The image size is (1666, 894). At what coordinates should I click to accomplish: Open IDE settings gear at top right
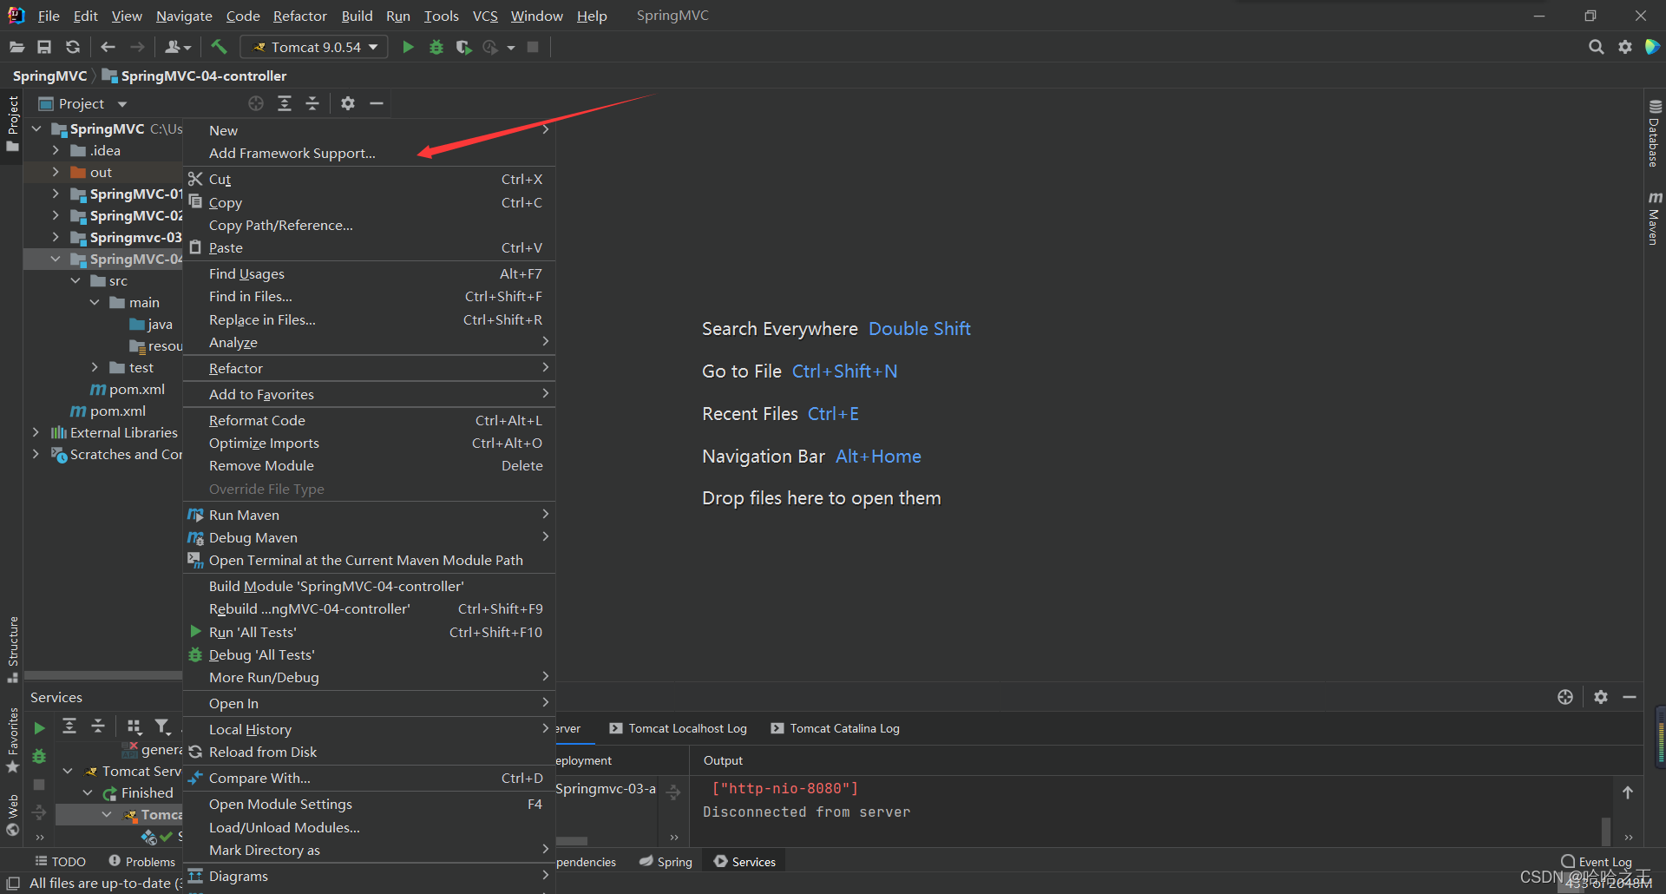1625,47
